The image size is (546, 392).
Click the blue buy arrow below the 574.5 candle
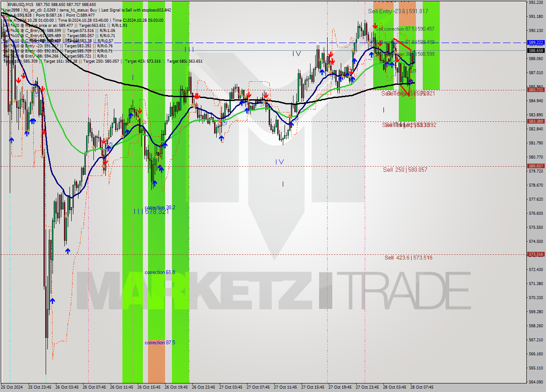[x=67, y=251]
